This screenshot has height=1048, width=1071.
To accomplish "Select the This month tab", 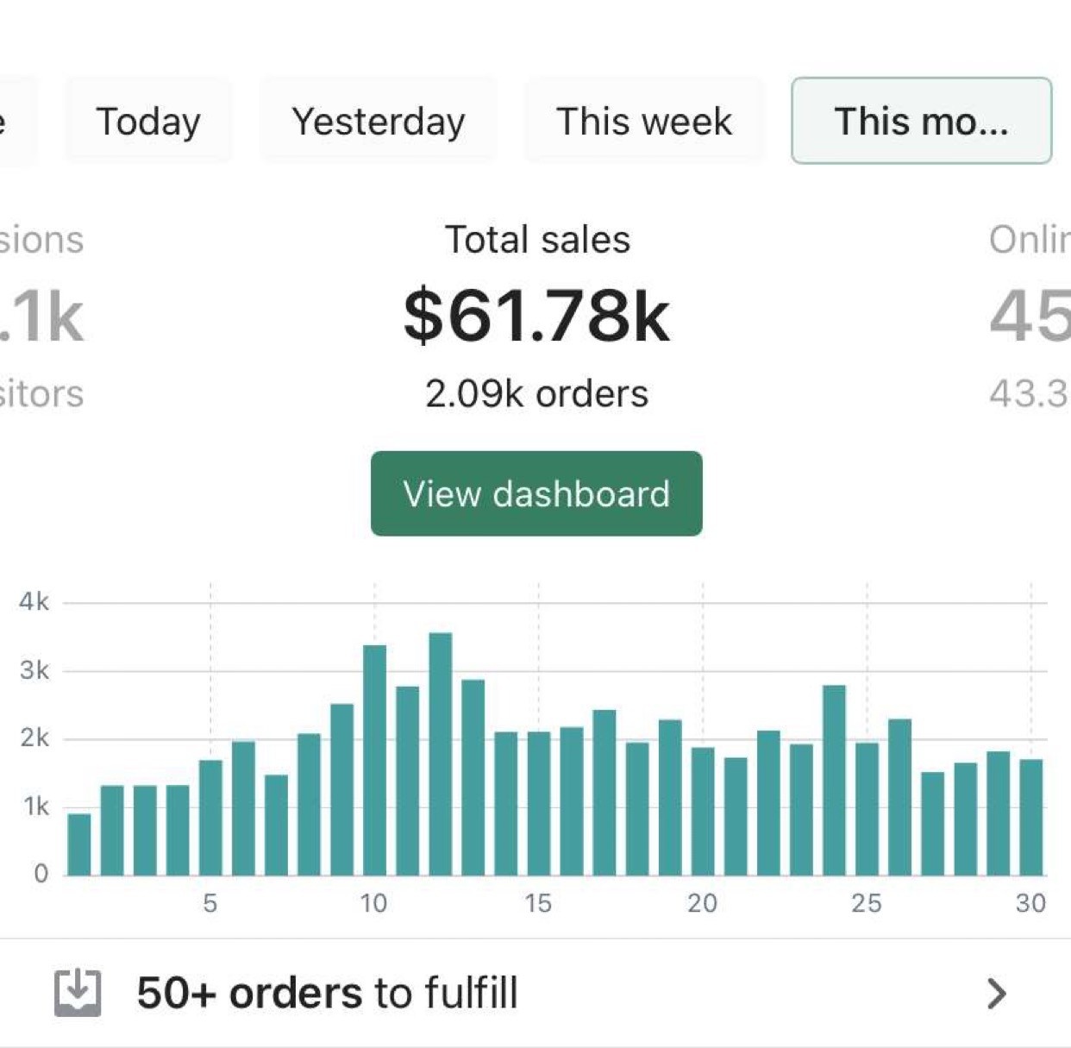I will click(x=921, y=121).
